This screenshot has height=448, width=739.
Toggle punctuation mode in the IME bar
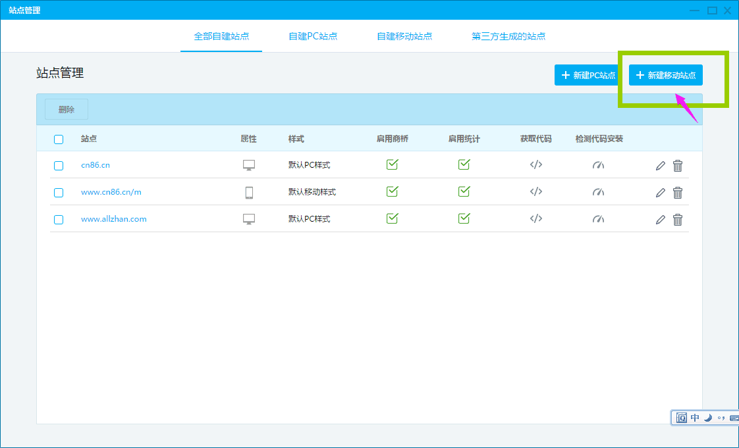(x=721, y=418)
